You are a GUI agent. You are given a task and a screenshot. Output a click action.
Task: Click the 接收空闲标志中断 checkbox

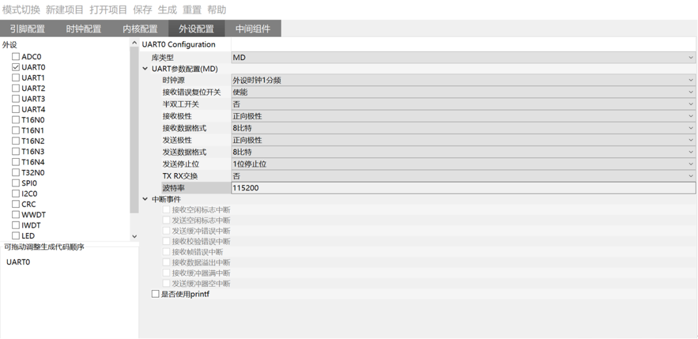coord(166,210)
